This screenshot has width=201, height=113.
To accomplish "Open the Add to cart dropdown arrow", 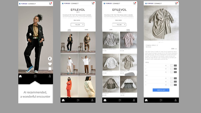I will (x=168, y=90).
